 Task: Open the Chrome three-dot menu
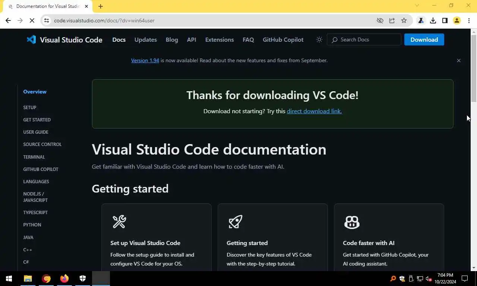469,20
